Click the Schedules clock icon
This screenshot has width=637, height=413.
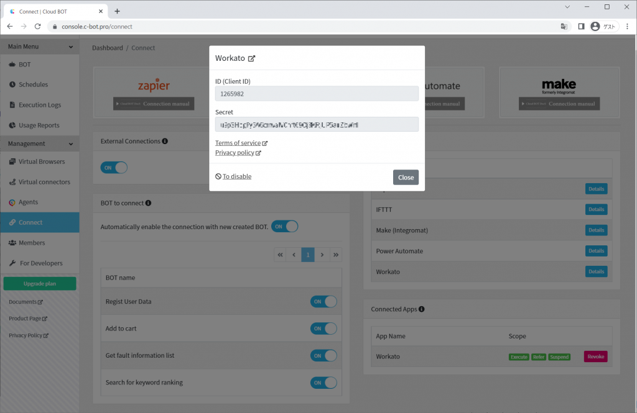pyautogui.click(x=12, y=84)
